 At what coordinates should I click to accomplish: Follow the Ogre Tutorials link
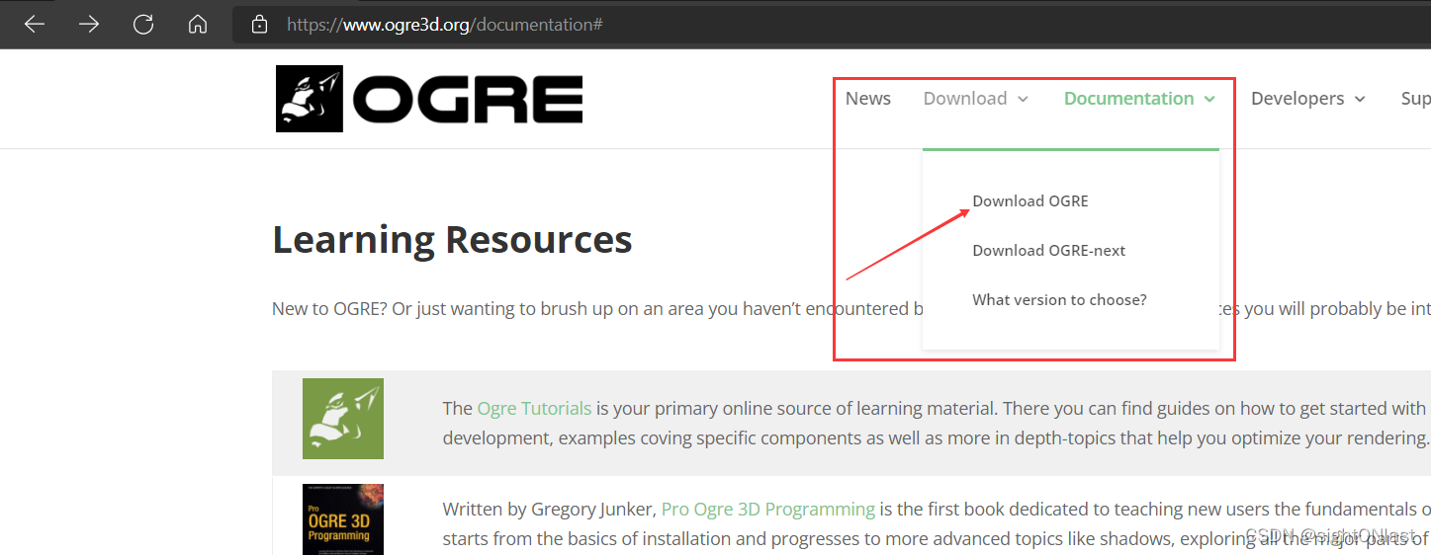pyautogui.click(x=534, y=408)
